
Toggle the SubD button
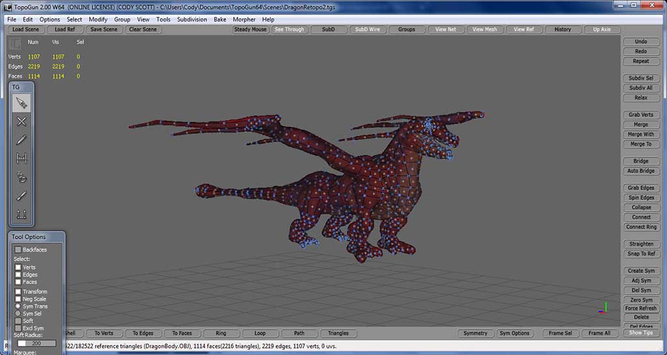329,29
